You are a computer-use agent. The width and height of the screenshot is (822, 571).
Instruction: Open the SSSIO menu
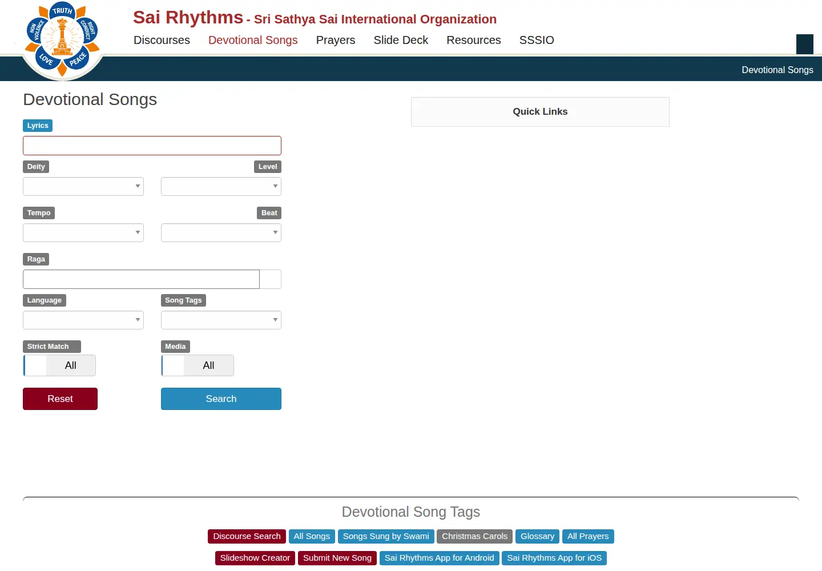[x=537, y=40]
